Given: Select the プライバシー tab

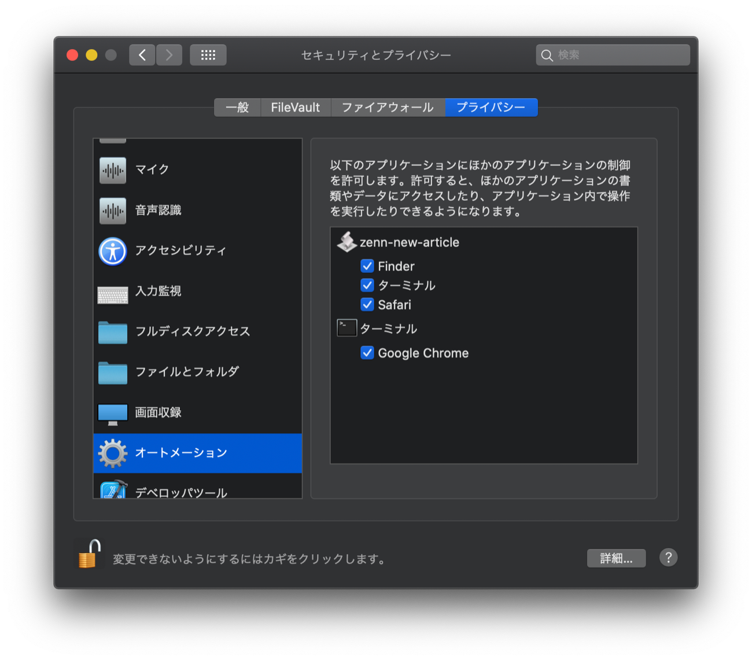Looking at the screenshot, I should click(491, 108).
